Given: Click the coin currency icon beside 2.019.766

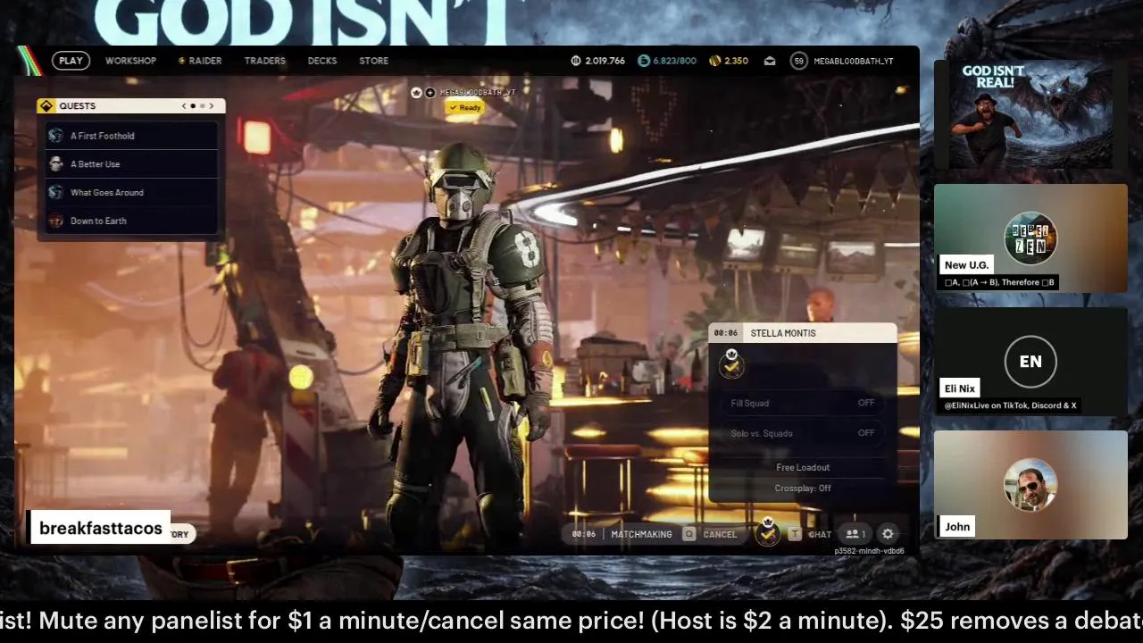Looking at the screenshot, I should tap(576, 61).
